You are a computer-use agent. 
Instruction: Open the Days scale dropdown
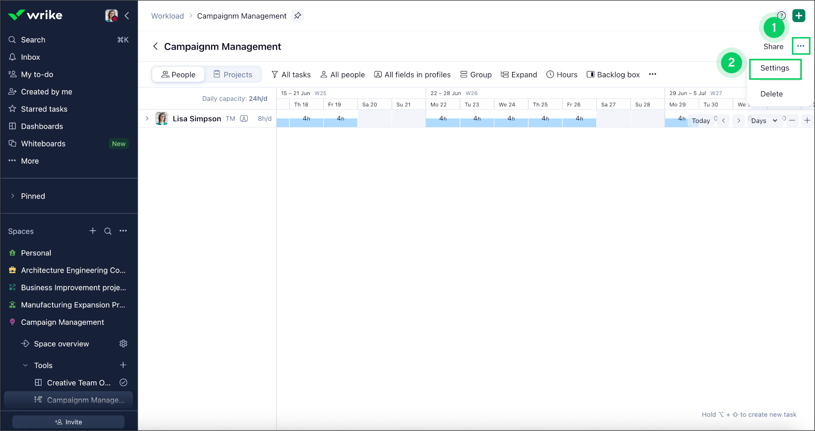point(764,121)
